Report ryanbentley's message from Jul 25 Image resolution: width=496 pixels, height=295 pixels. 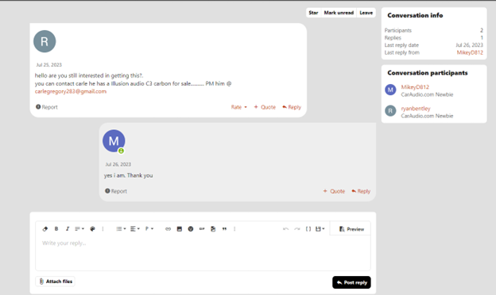coord(46,107)
